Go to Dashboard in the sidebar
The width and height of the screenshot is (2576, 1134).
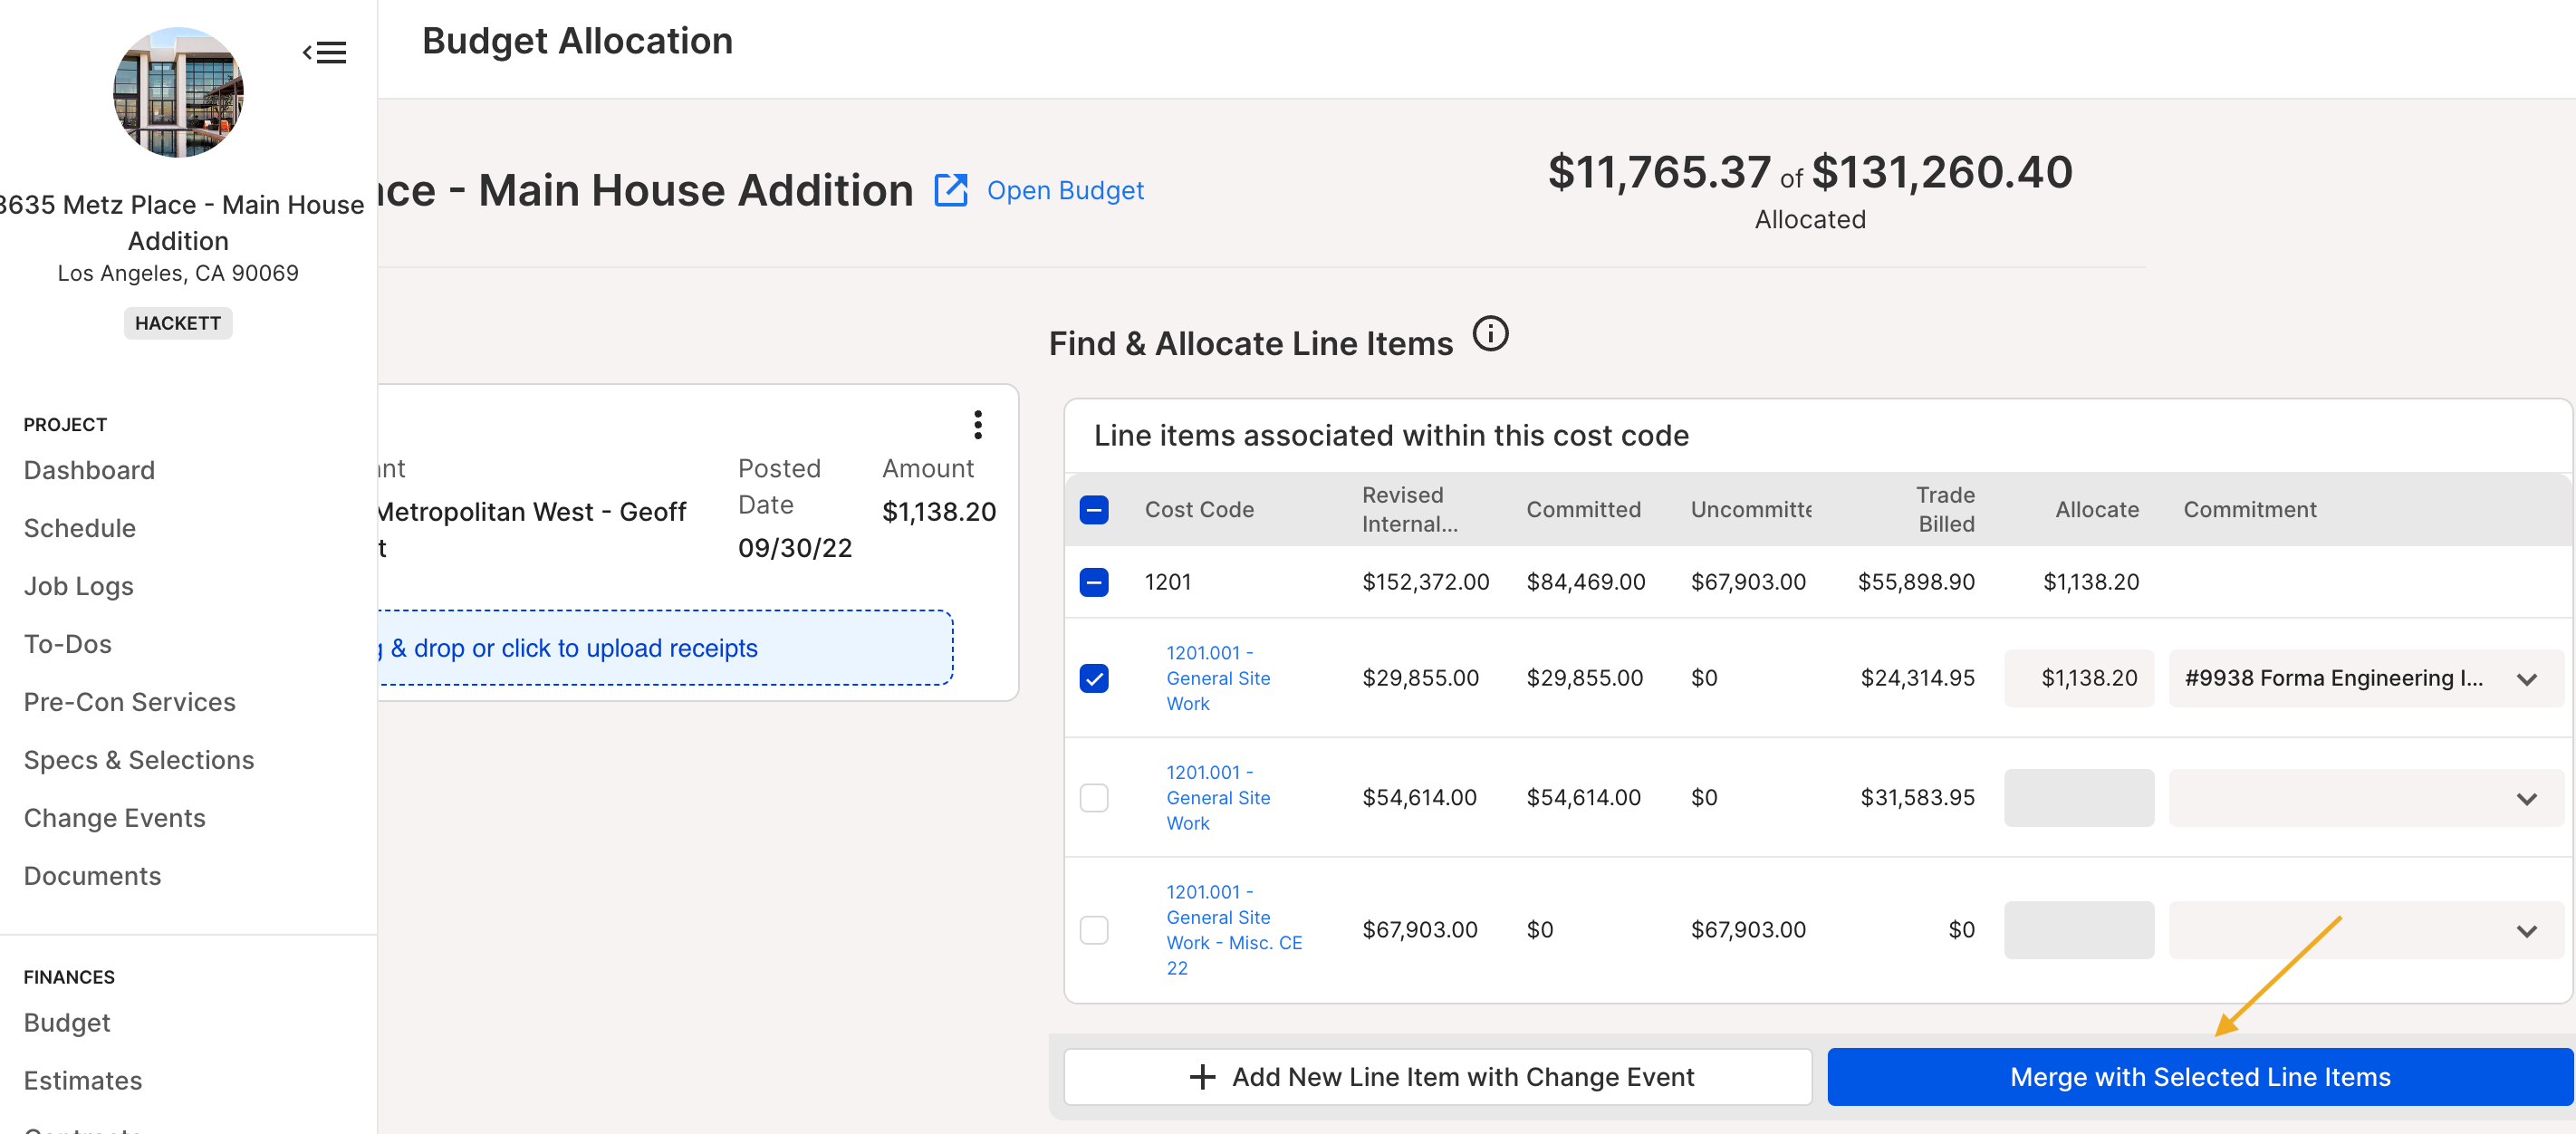pos(89,470)
